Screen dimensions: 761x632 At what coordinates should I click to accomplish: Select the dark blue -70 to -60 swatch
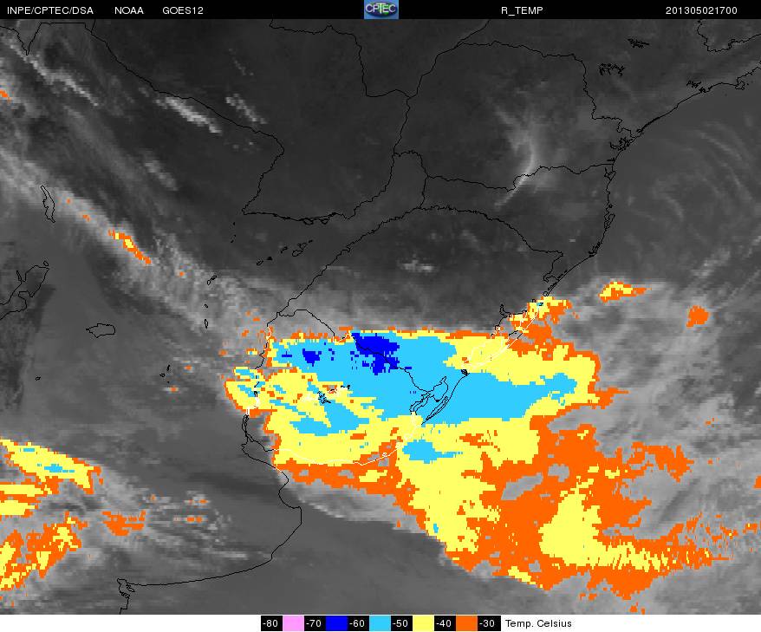[336, 623]
